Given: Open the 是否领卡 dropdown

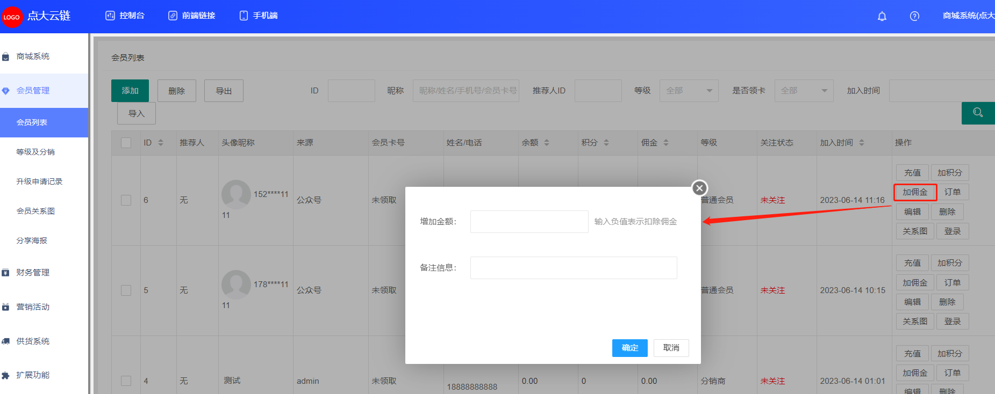Looking at the screenshot, I should click(804, 91).
